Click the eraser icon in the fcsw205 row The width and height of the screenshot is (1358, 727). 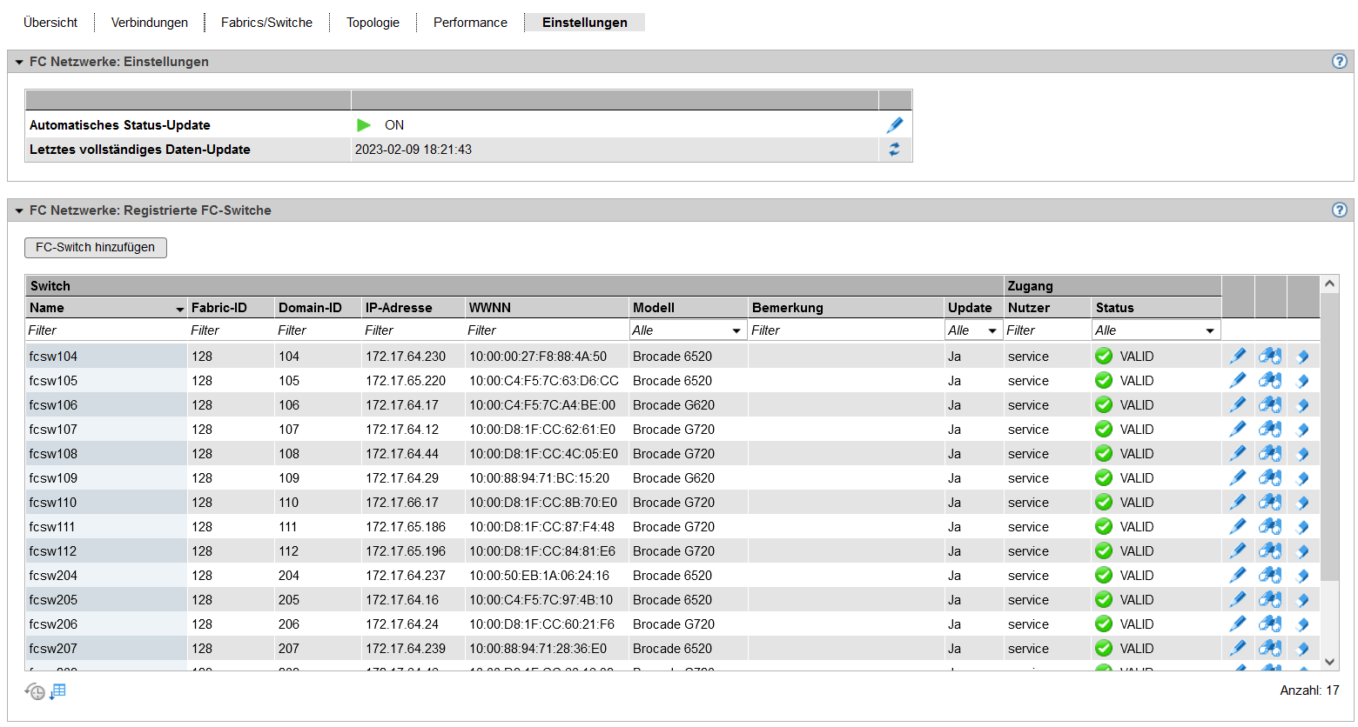pos(1302,600)
